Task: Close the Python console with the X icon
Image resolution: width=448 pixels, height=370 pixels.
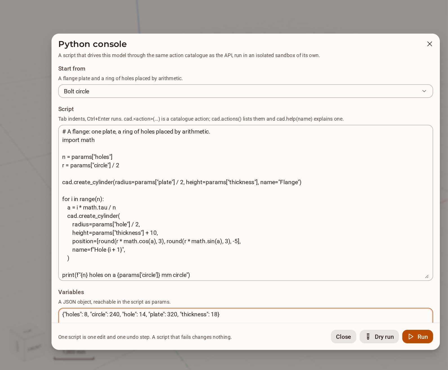Action: tap(429, 44)
